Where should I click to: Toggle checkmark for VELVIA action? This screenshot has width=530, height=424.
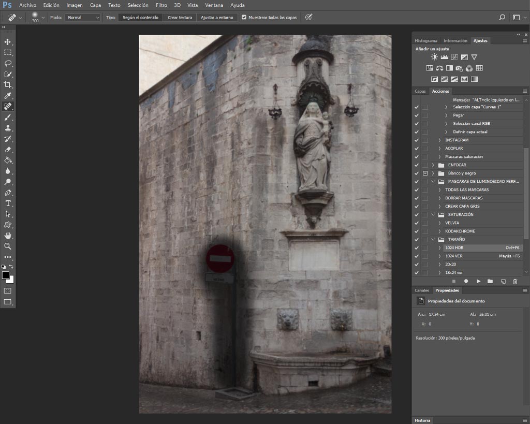[x=417, y=223]
